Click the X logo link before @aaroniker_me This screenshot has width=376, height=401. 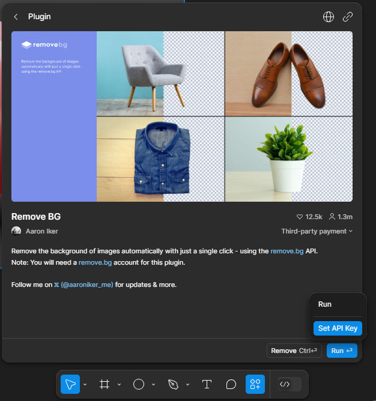coord(56,285)
